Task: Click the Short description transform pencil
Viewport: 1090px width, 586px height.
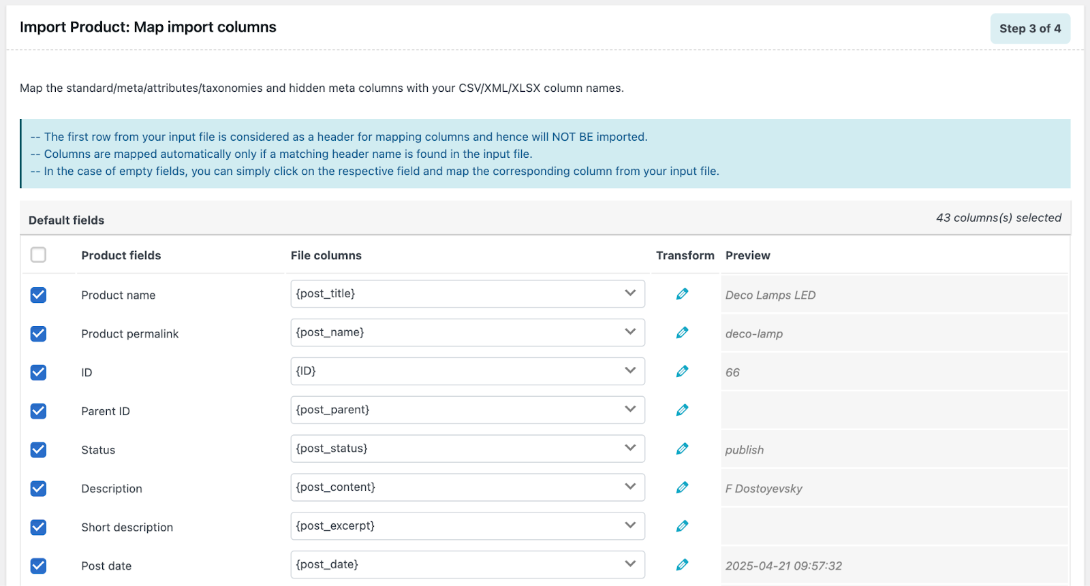Action: coord(682,526)
